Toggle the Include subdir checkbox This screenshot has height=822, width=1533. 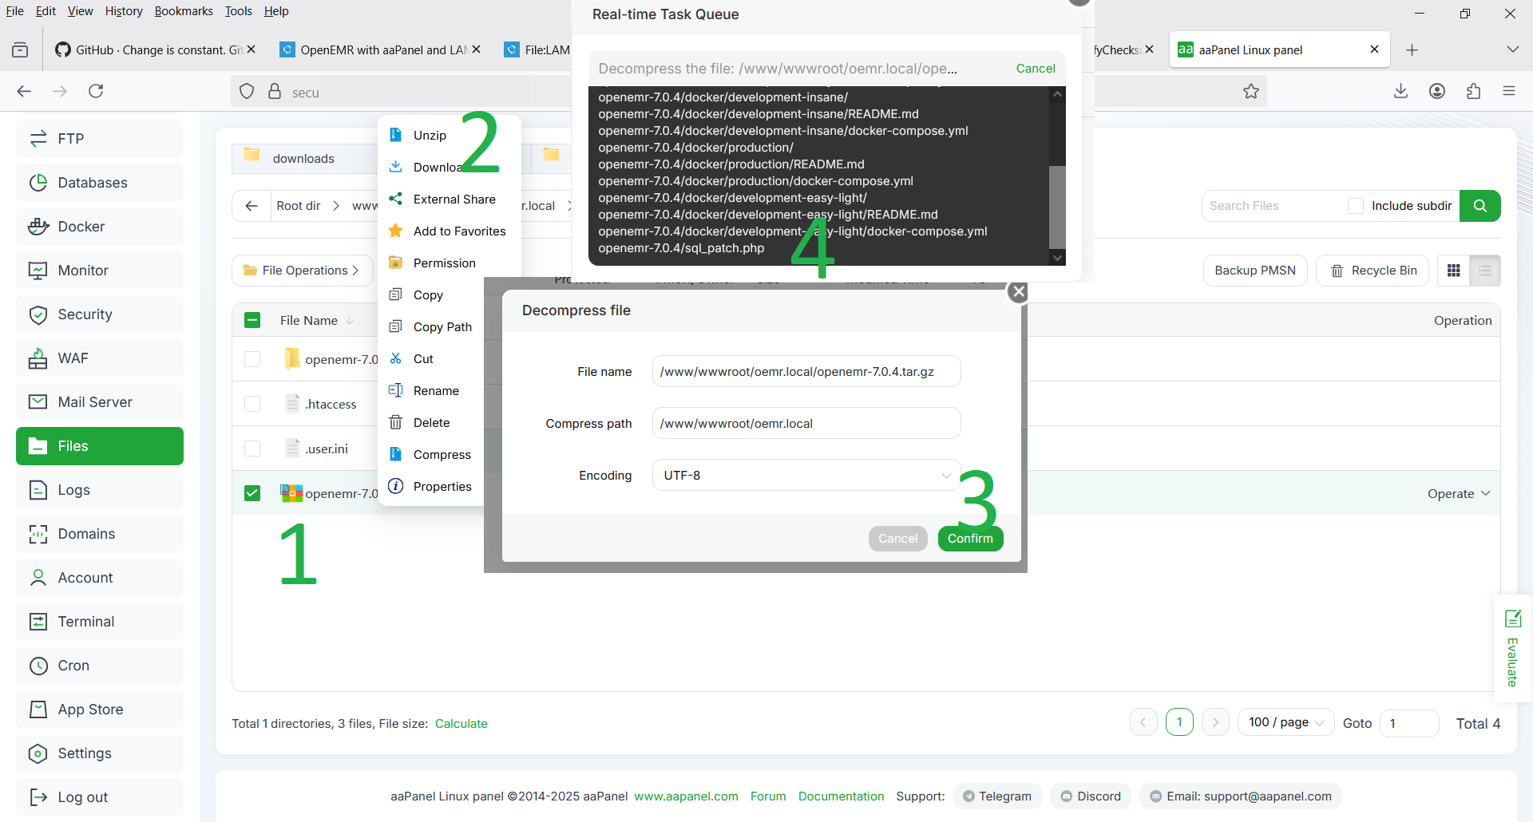tap(1356, 206)
